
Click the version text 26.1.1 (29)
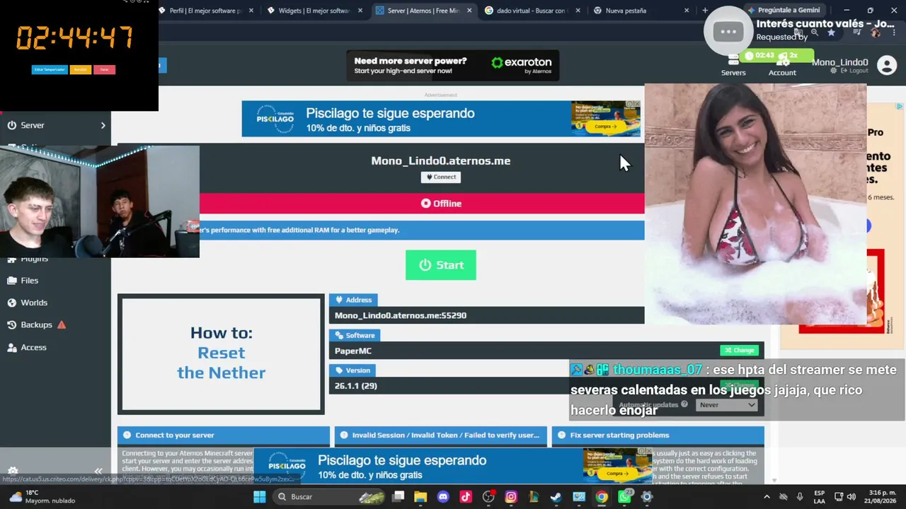click(356, 386)
